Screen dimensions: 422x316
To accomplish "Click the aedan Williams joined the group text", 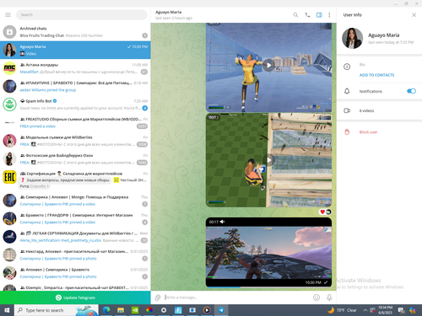I will [48, 90].
